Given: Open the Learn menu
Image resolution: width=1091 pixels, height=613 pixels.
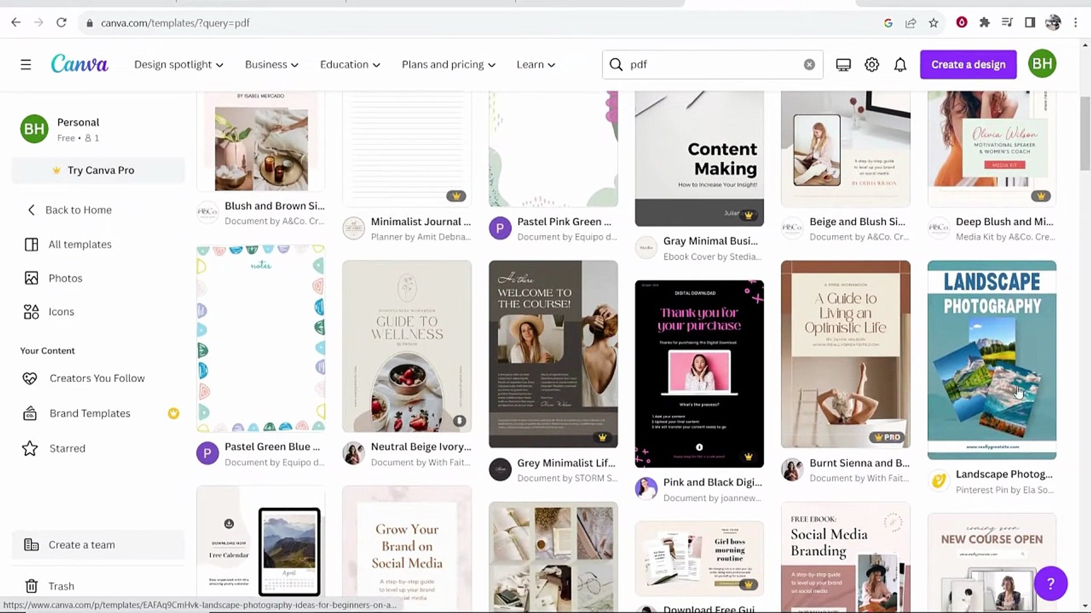Looking at the screenshot, I should pyautogui.click(x=535, y=64).
